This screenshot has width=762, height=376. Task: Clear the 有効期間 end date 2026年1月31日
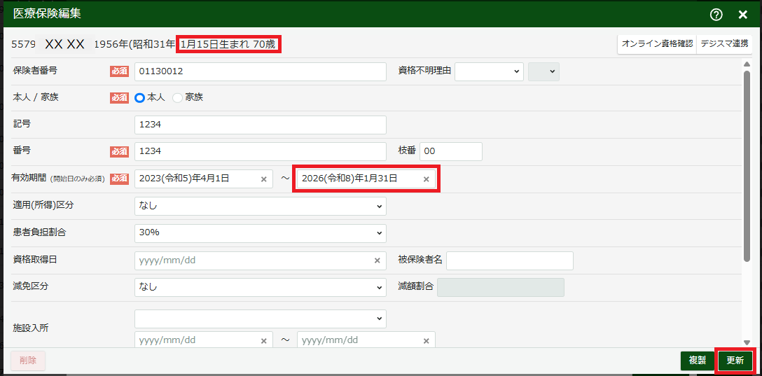(427, 179)
